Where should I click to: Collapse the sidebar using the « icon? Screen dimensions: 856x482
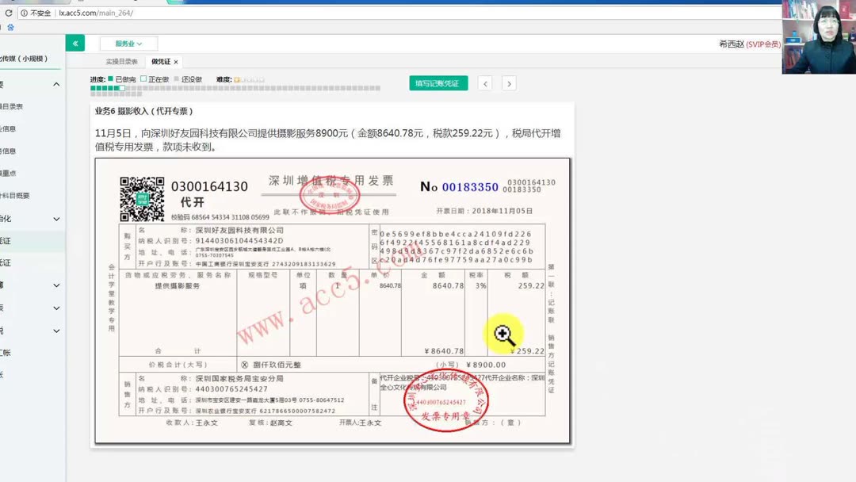(75, 43)
